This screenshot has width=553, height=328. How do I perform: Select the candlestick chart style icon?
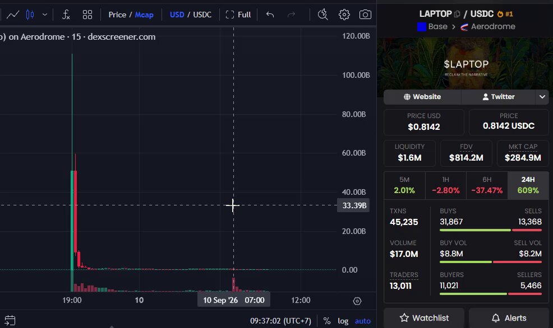click(x=30, y=15)
